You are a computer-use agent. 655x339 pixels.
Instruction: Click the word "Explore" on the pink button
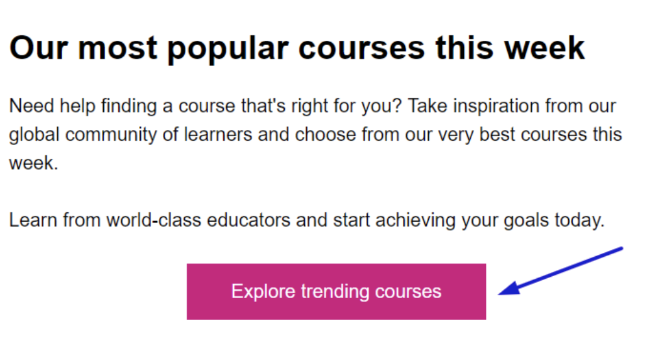(x=263, y=291)
